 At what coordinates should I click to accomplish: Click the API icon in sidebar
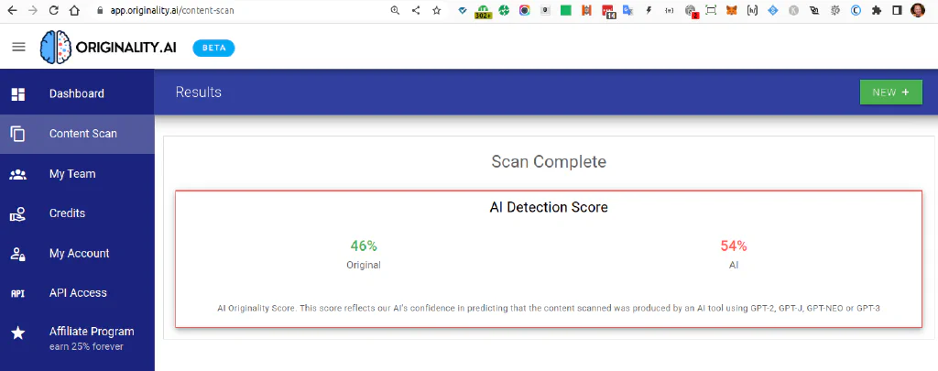18,293
